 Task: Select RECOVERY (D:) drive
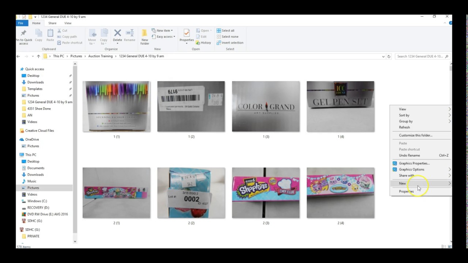point(38,207)
